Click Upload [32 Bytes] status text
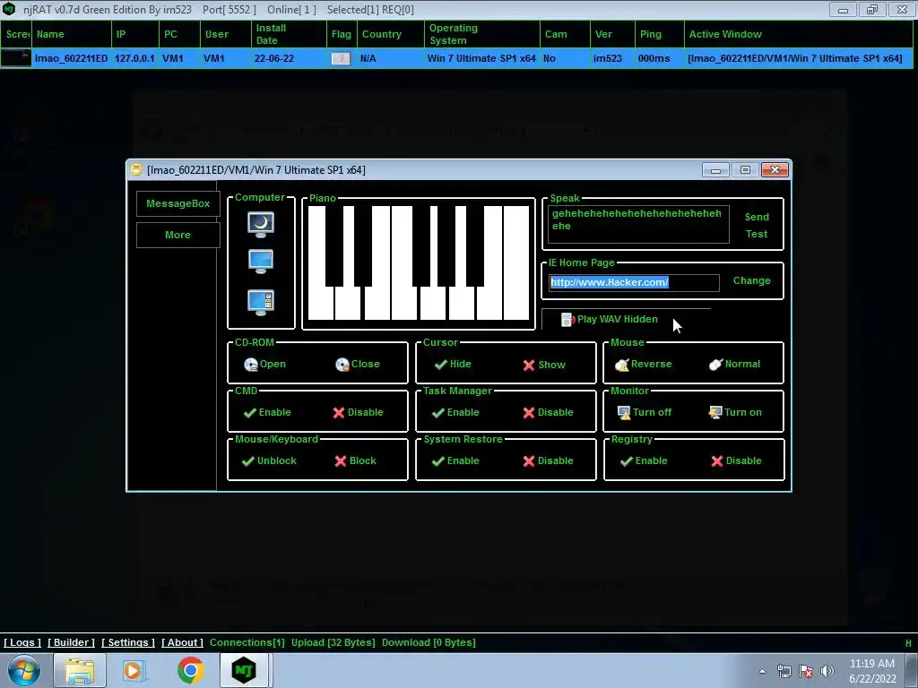 tap(333, 642)
